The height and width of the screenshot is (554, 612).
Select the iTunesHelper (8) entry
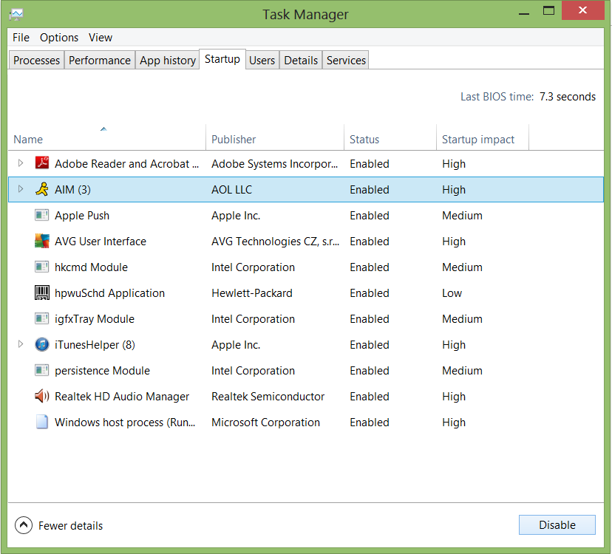pyautogui.click(x=95, y=344)
